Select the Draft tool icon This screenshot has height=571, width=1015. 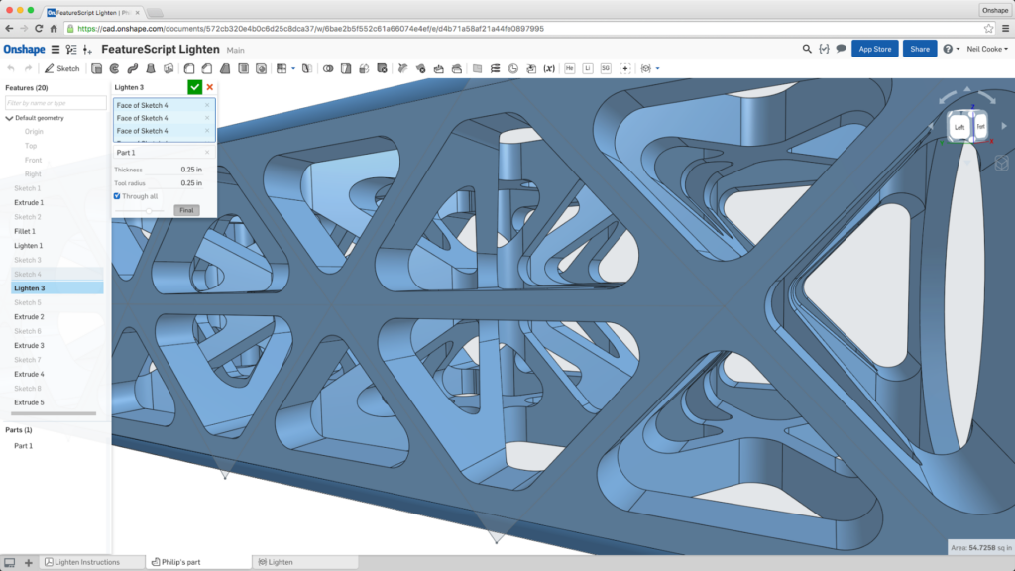(225, 68)
